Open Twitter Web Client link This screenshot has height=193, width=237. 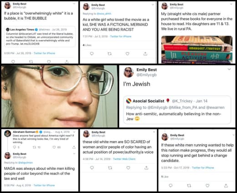point(124,159)
